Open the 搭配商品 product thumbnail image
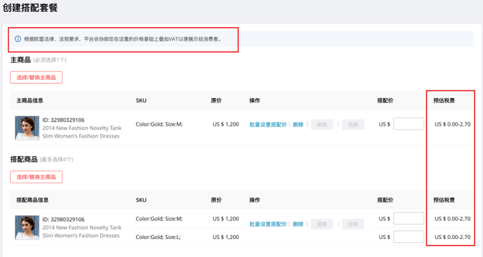Viewport: 483px width, 257px height. [27, 228]
